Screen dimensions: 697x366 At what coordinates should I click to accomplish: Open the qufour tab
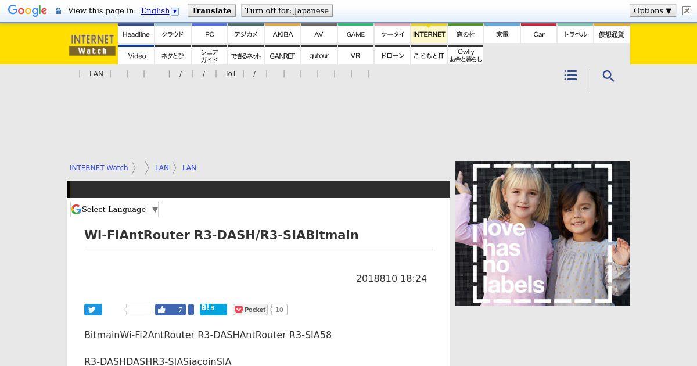(319, 55)
